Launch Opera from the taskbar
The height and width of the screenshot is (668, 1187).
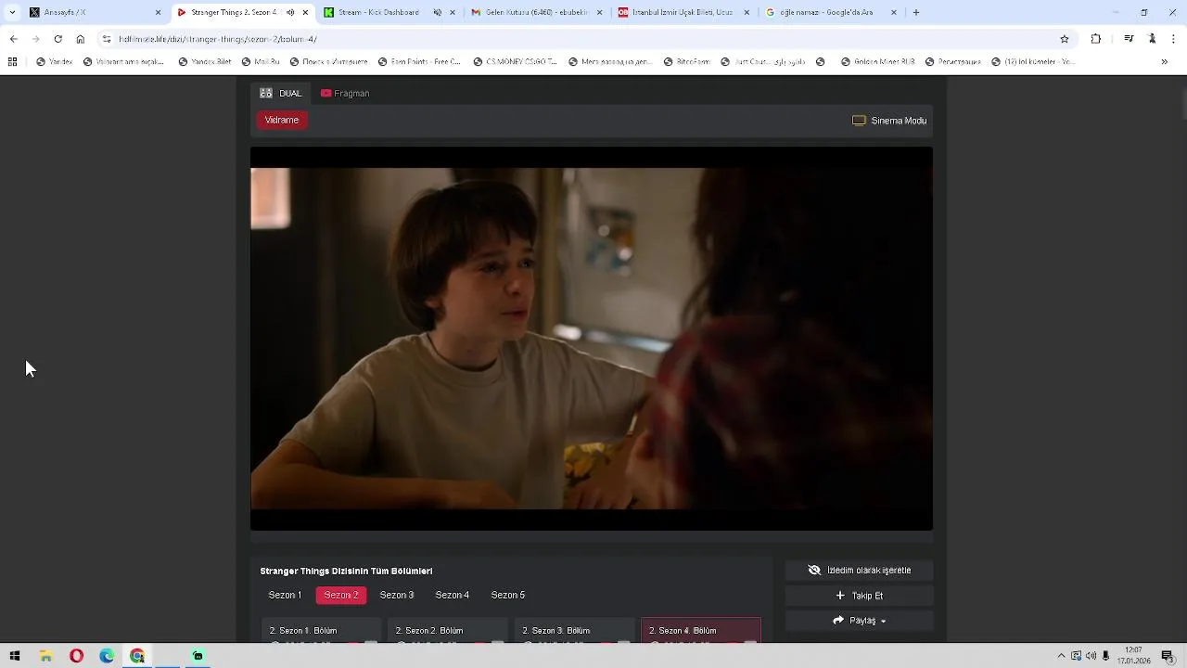[76, 656]
